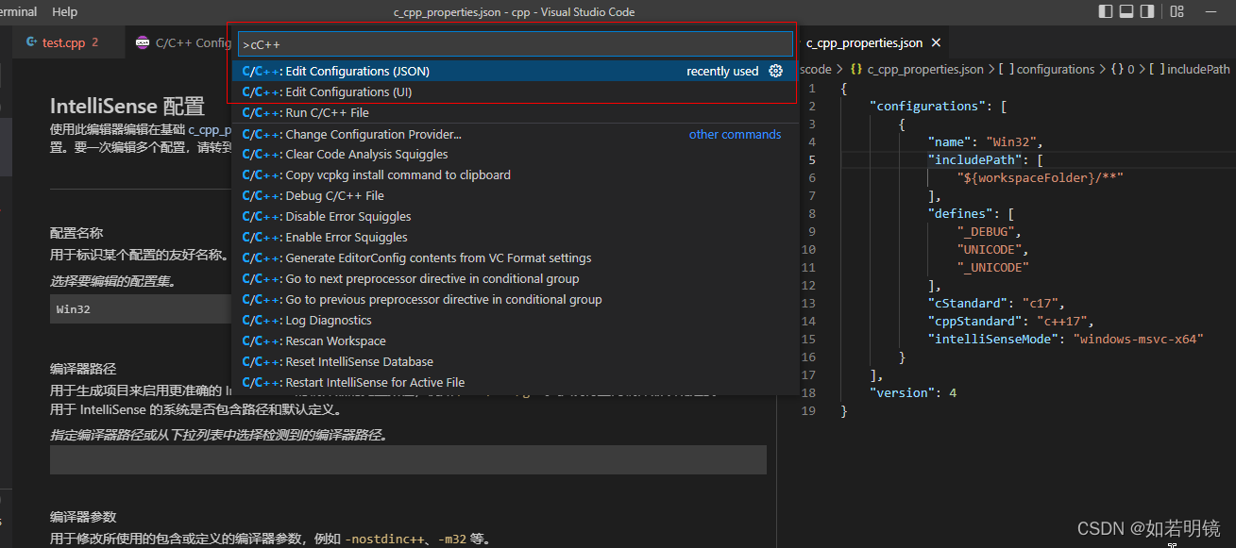The width and height of the screenshot is (1236, 548).
Task: Select Enable Error Squiggles command
Action: click(515, 238)
